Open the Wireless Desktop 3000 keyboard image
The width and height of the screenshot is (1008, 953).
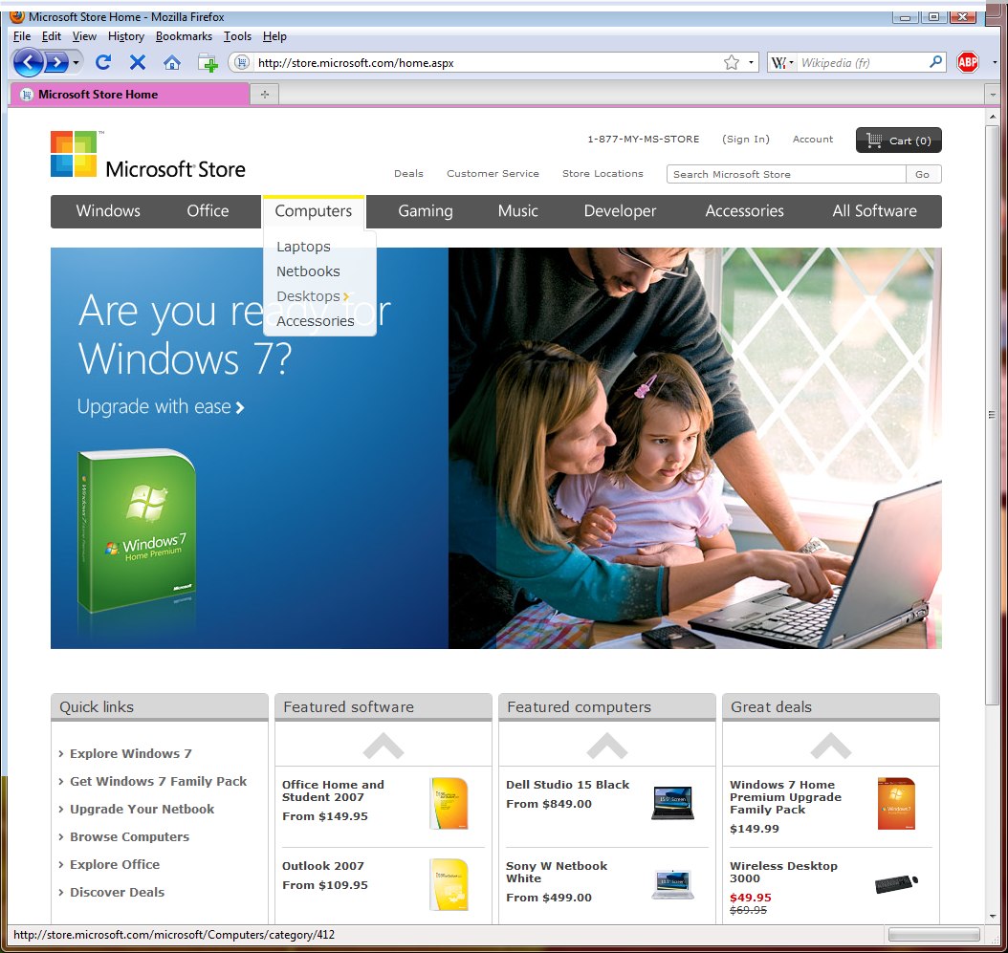click(x=896, y=883)
